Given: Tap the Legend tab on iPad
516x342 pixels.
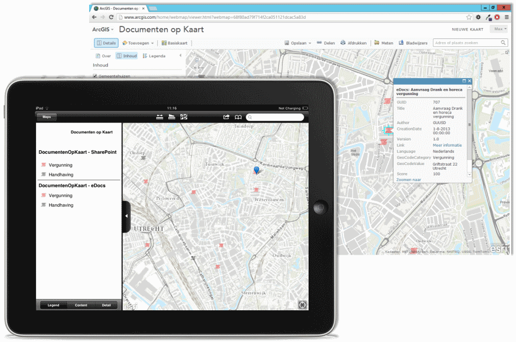Looking at the screenshot, I should tap(53, 305).
